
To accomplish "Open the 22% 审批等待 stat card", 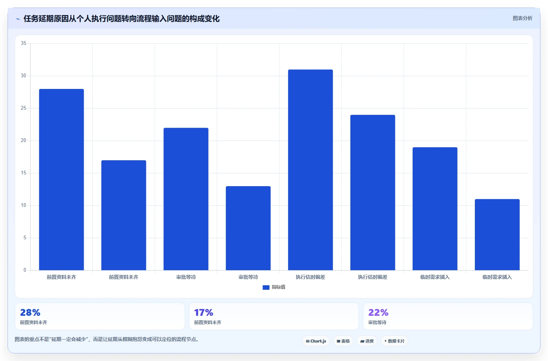I will [448, 316].
